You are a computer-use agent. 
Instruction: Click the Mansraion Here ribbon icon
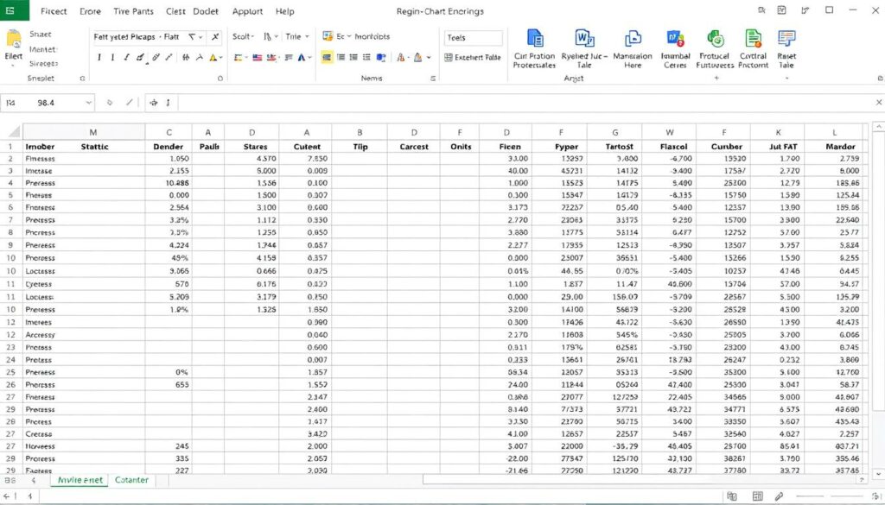(633, 38)
